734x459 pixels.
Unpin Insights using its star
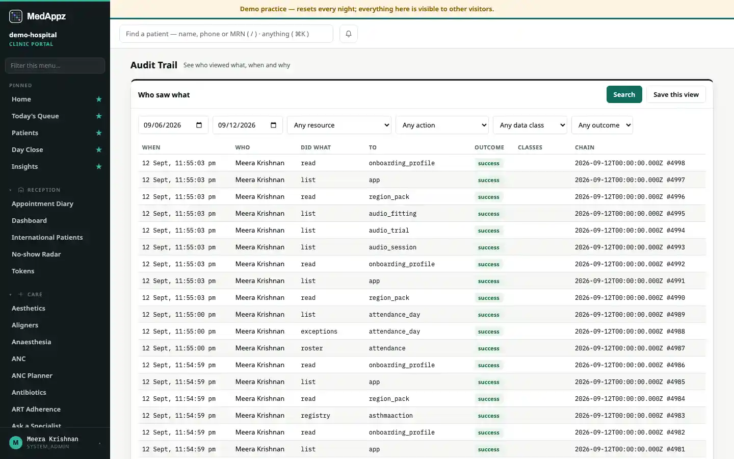coord(99,167)
